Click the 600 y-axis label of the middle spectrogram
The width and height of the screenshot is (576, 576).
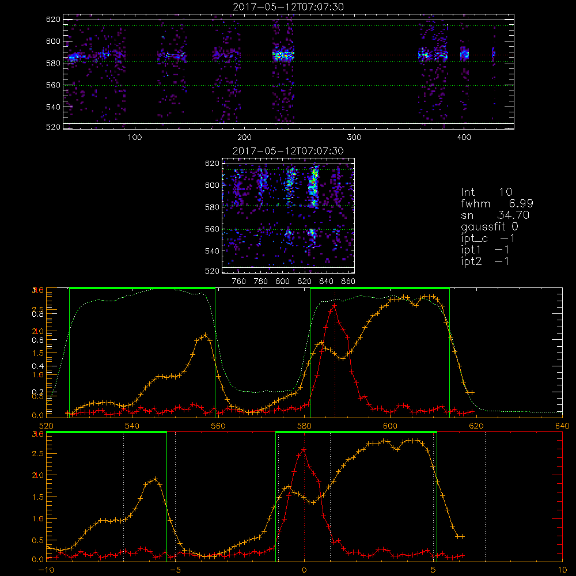(212, 185)
